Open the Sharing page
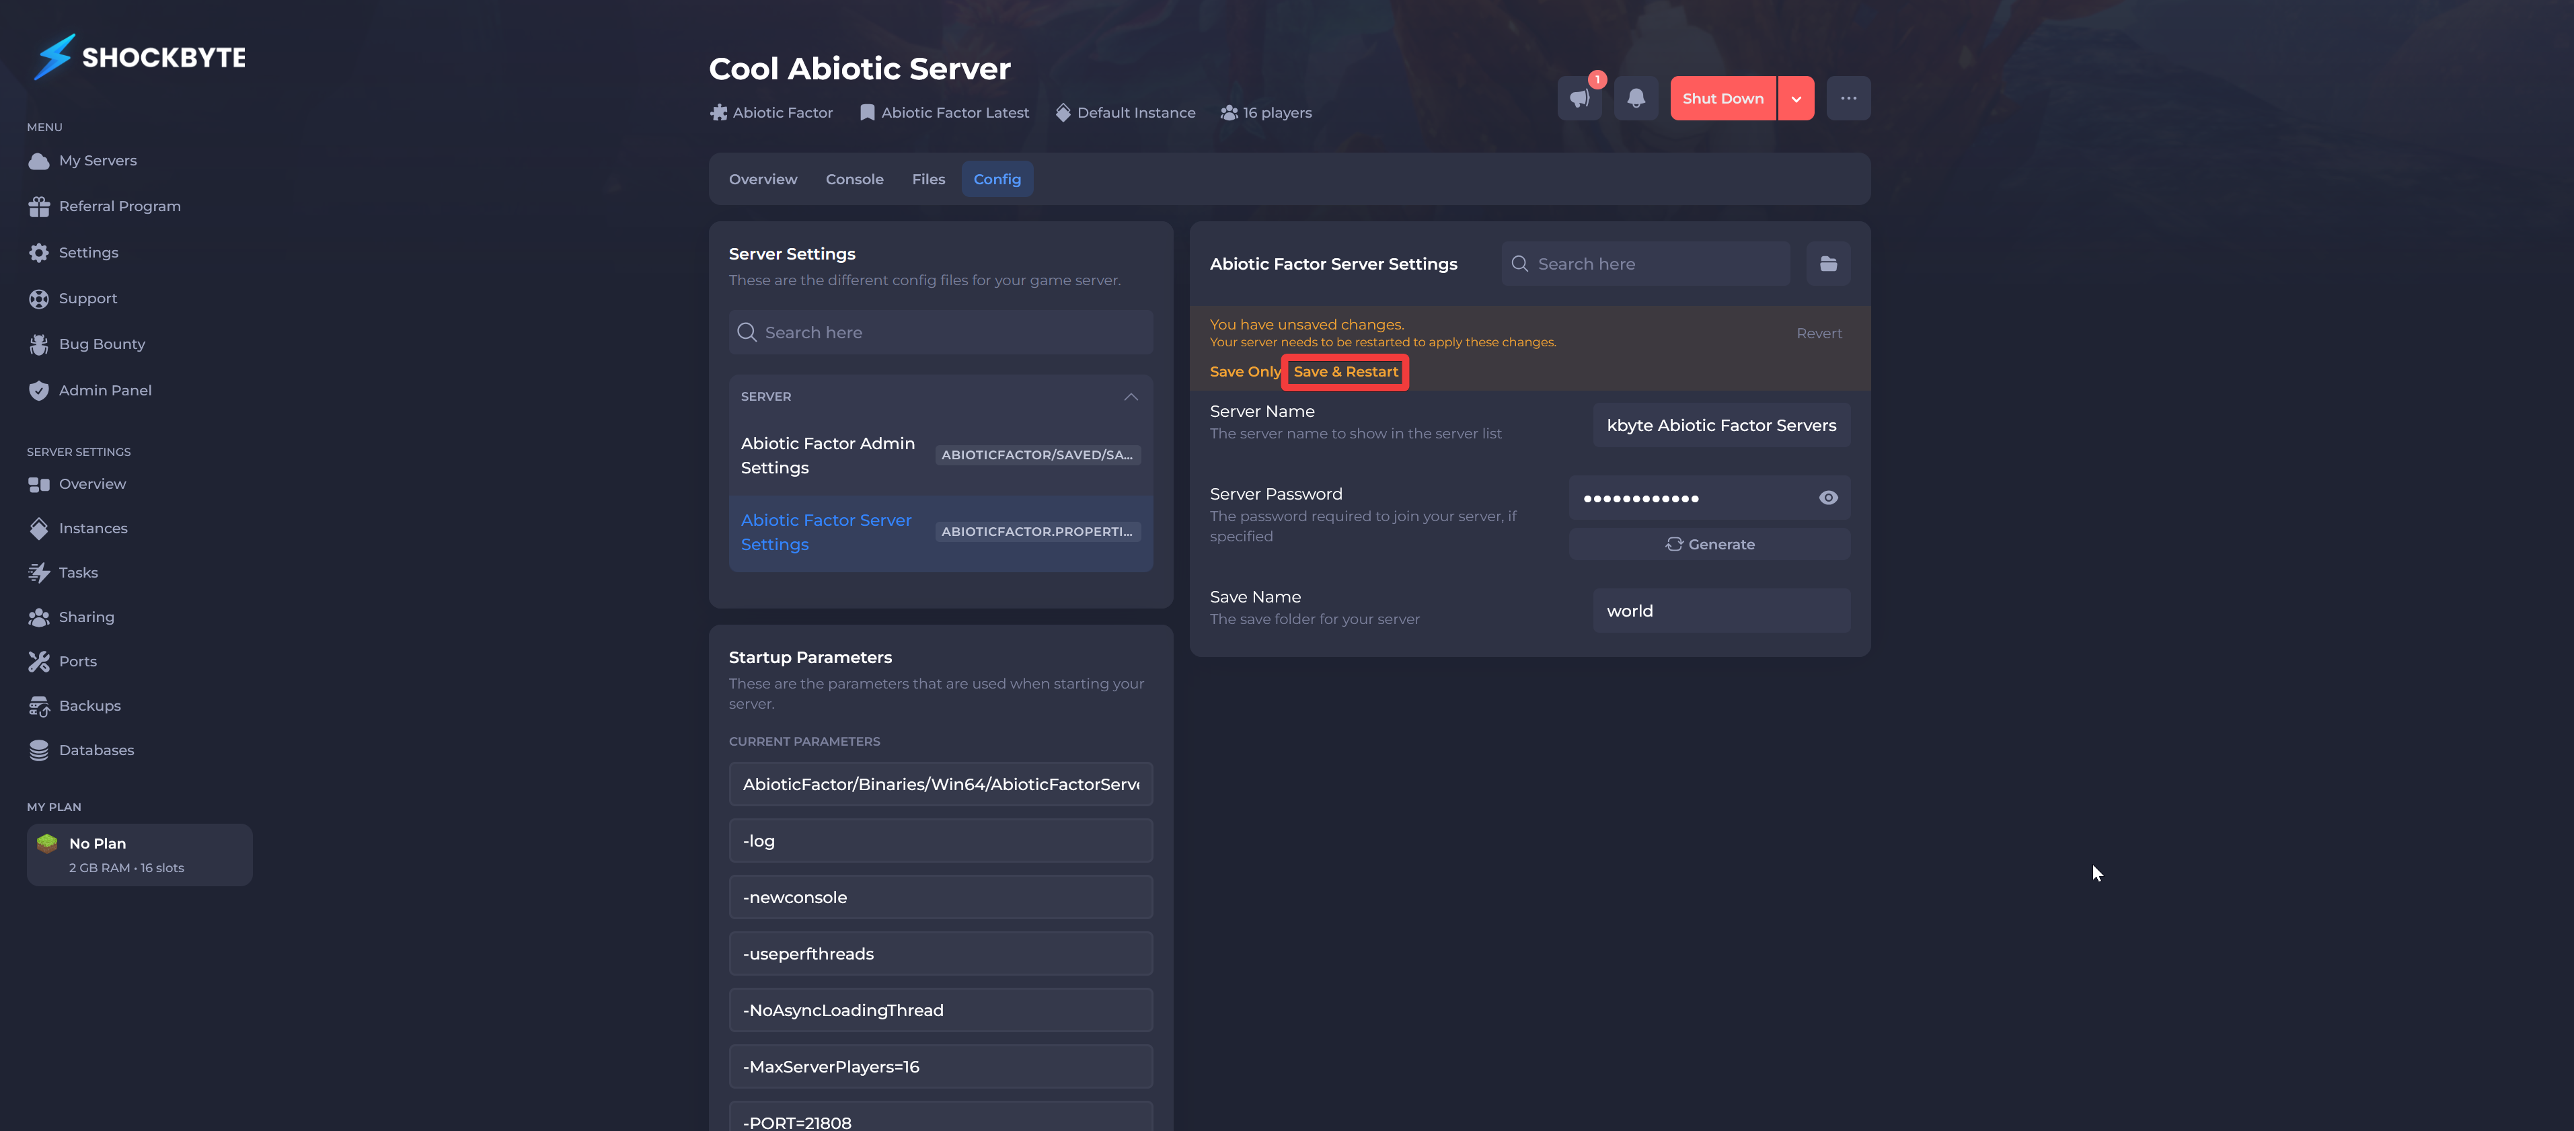 click(x=86, y=617)
